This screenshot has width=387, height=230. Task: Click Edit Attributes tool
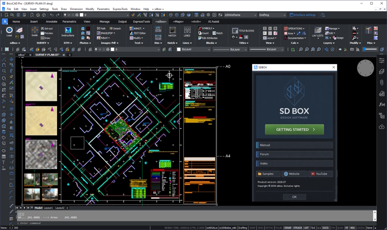(x=208, y=38)
